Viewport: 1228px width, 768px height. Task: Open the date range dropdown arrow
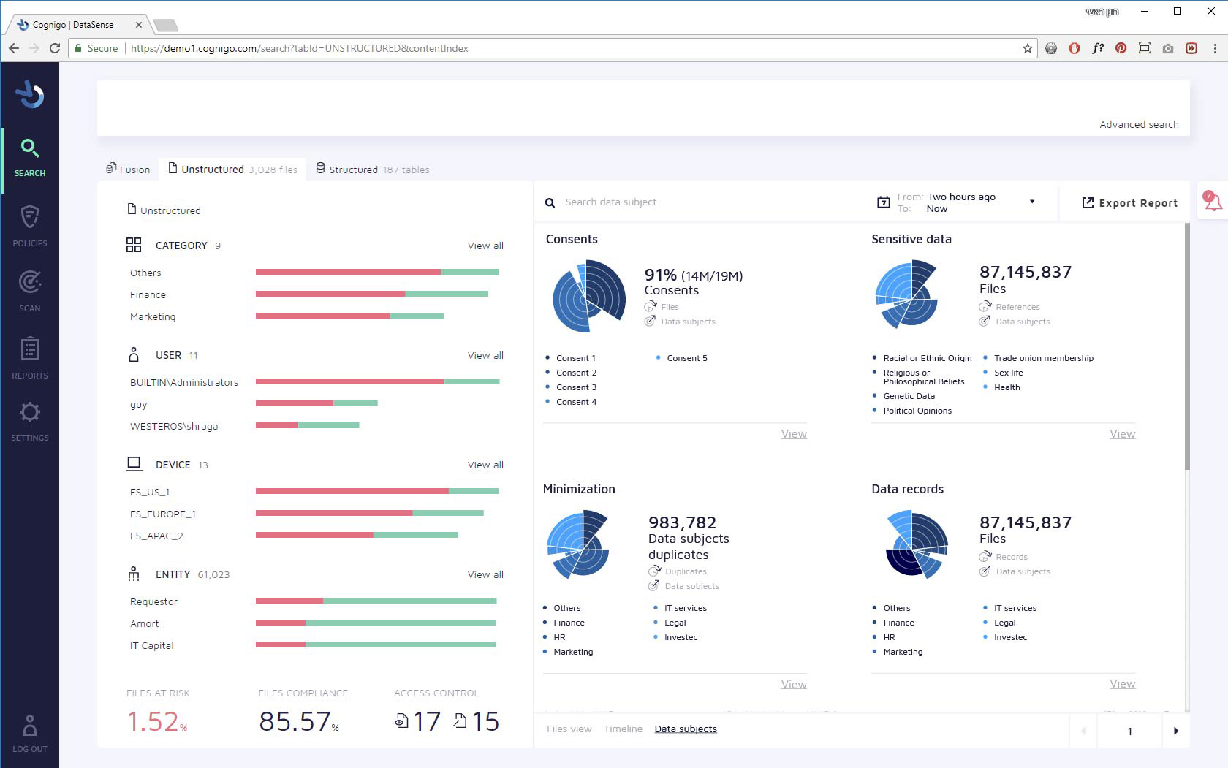(1032, 202)
